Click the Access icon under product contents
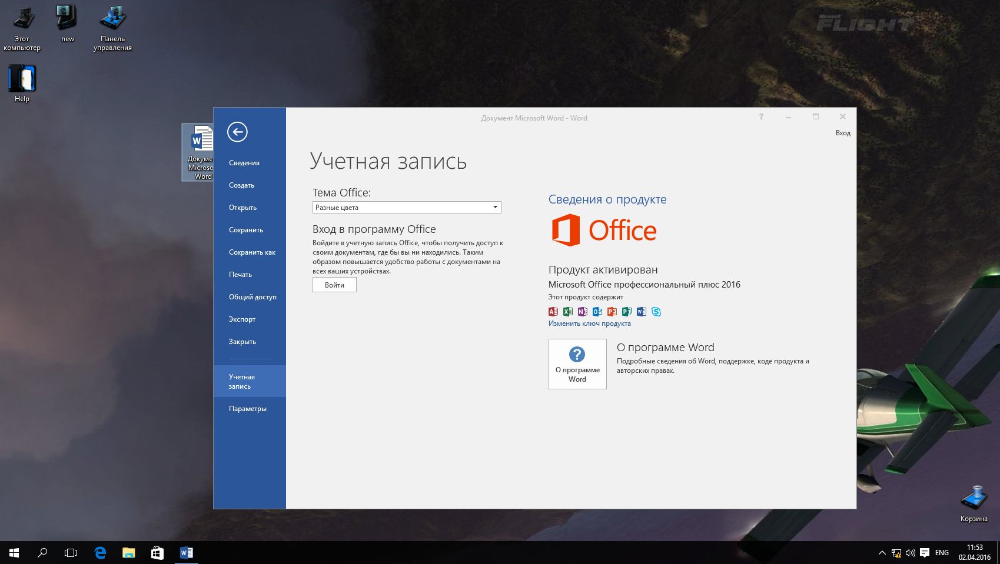The image size is (1000, 564). [x=553, y=312]
